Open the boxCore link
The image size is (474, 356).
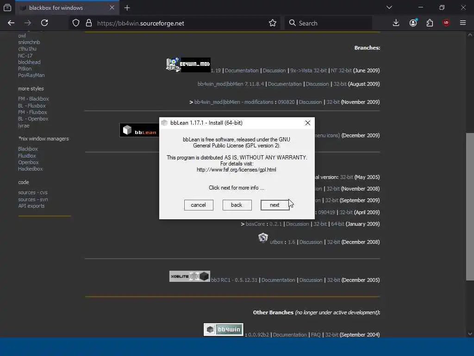(255, 224)
